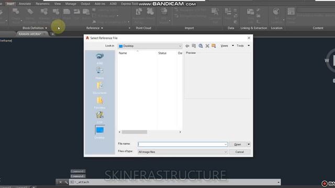Click the Cancel button in dialog
Screen dimensions: 335x188
[240, 152]
